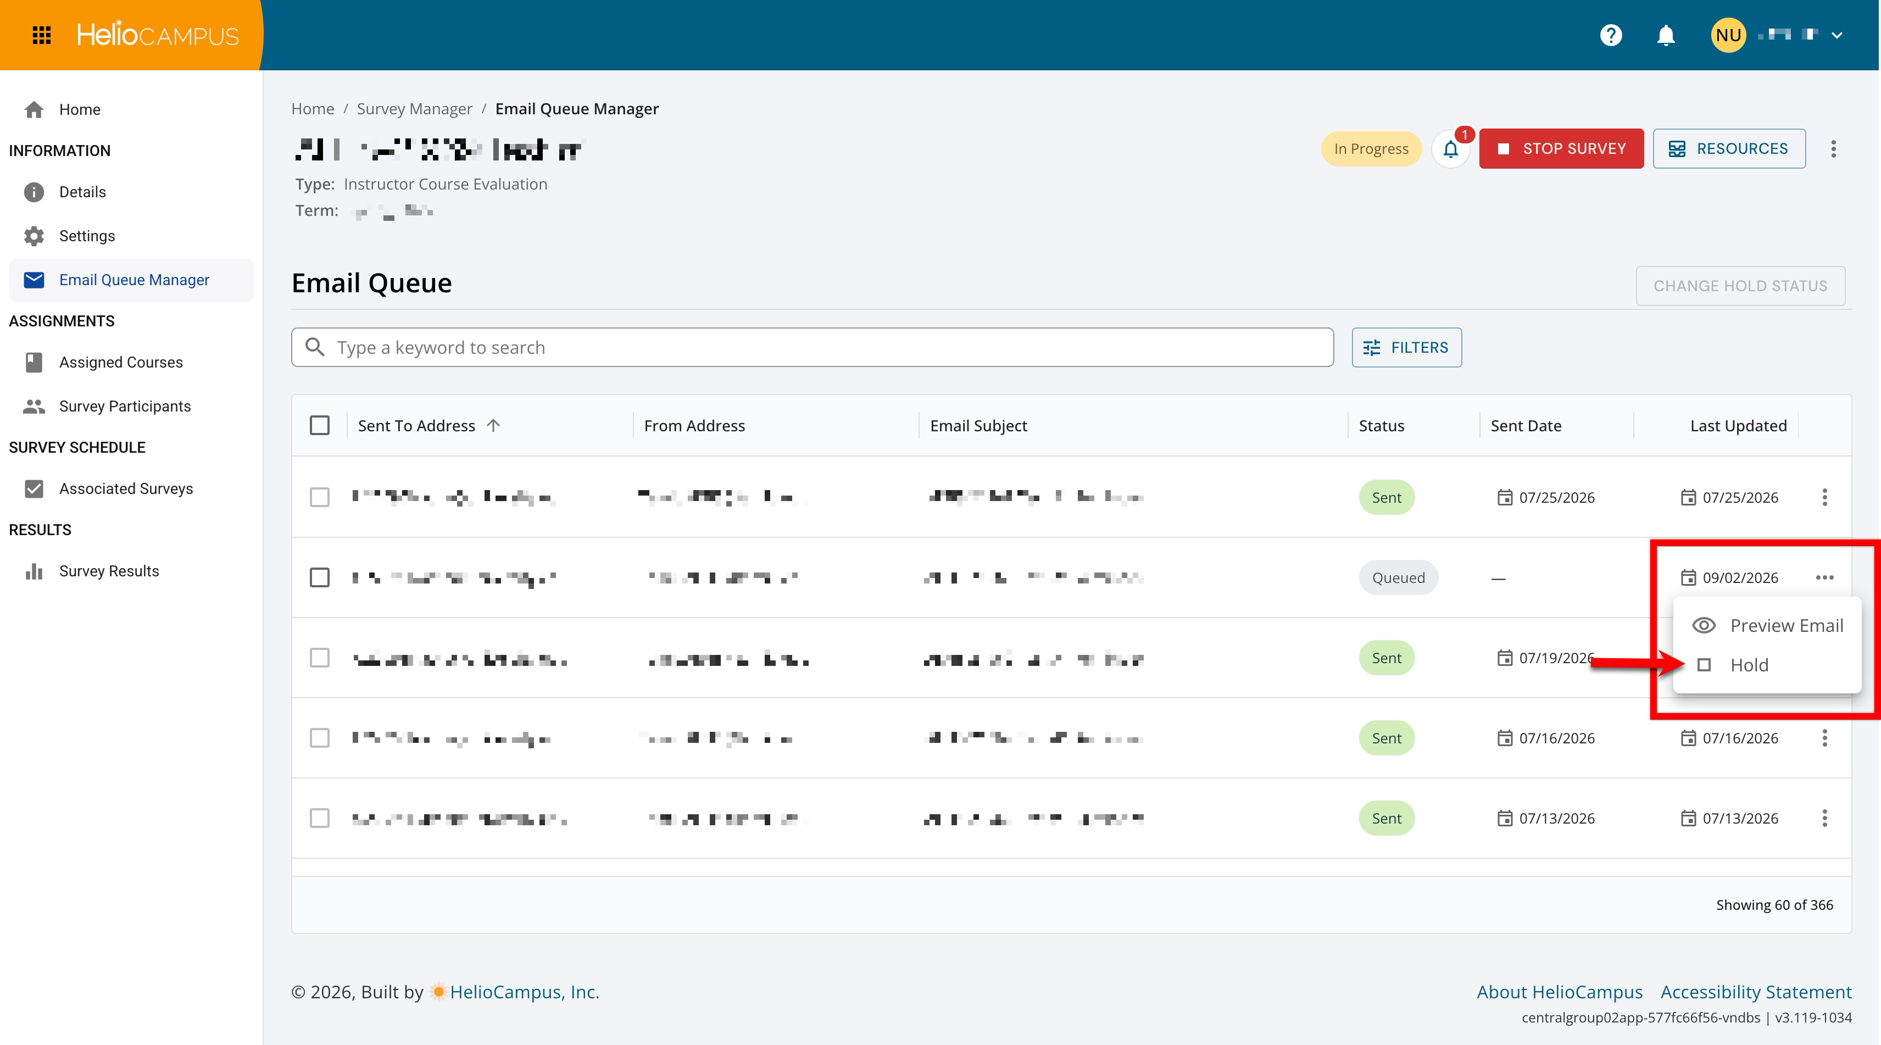Click the Sent status chip for 07/25/2026

tap(1386, 497)
